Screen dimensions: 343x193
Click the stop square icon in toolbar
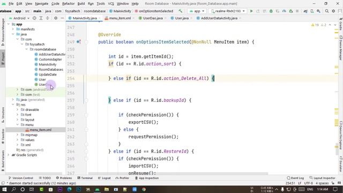(x=297, y=11)
